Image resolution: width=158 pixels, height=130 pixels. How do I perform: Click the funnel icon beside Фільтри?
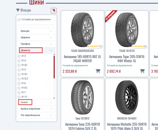coord(18,10)
